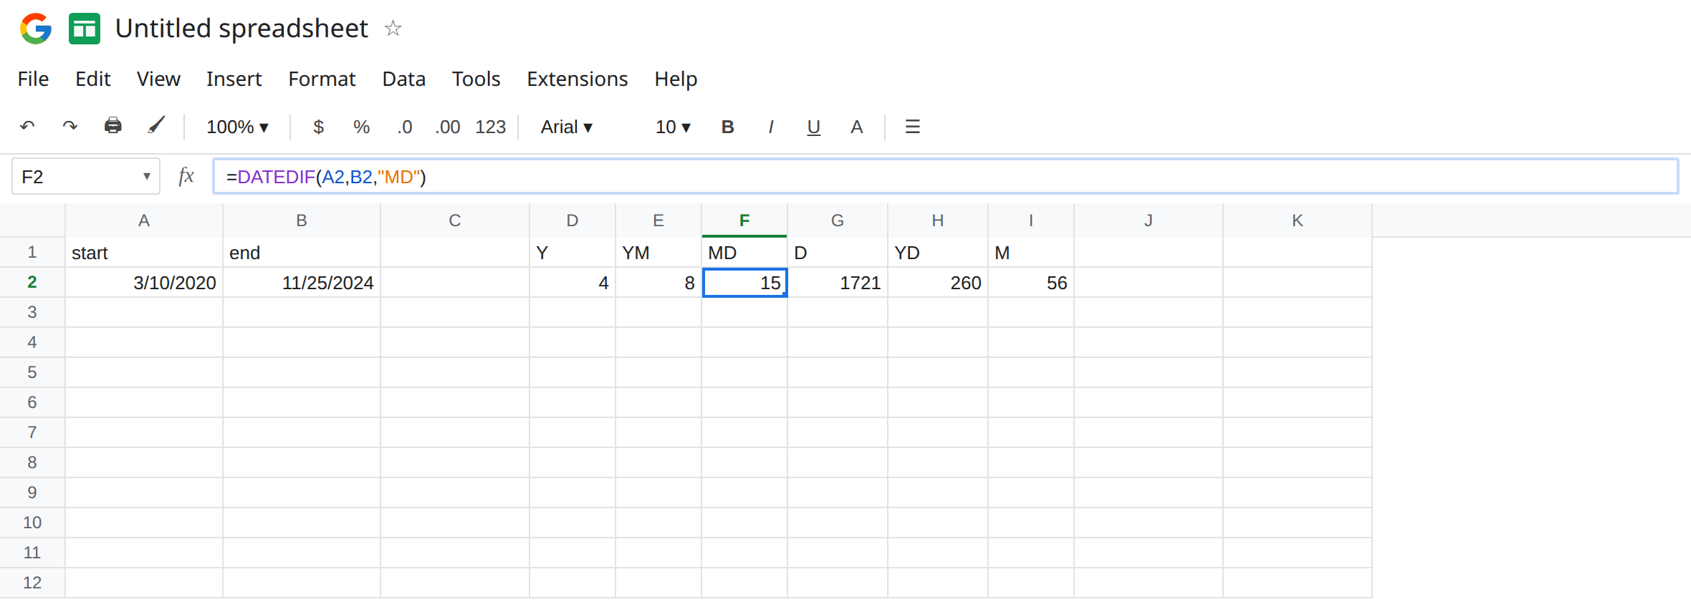Viewport: 1691px width, 607px height.
Task: Expand the F2 name box dropdown
Action: 147,176
